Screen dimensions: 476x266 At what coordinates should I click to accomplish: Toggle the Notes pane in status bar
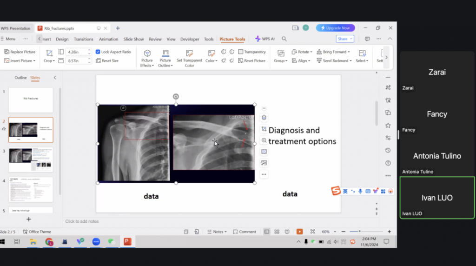[x=217, y=232]
